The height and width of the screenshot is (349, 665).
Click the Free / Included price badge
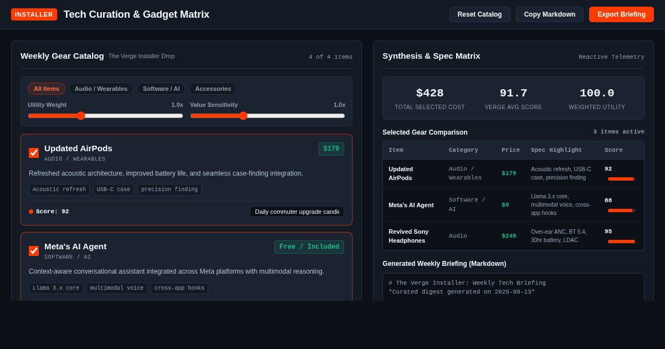click(x=309, y=247)
